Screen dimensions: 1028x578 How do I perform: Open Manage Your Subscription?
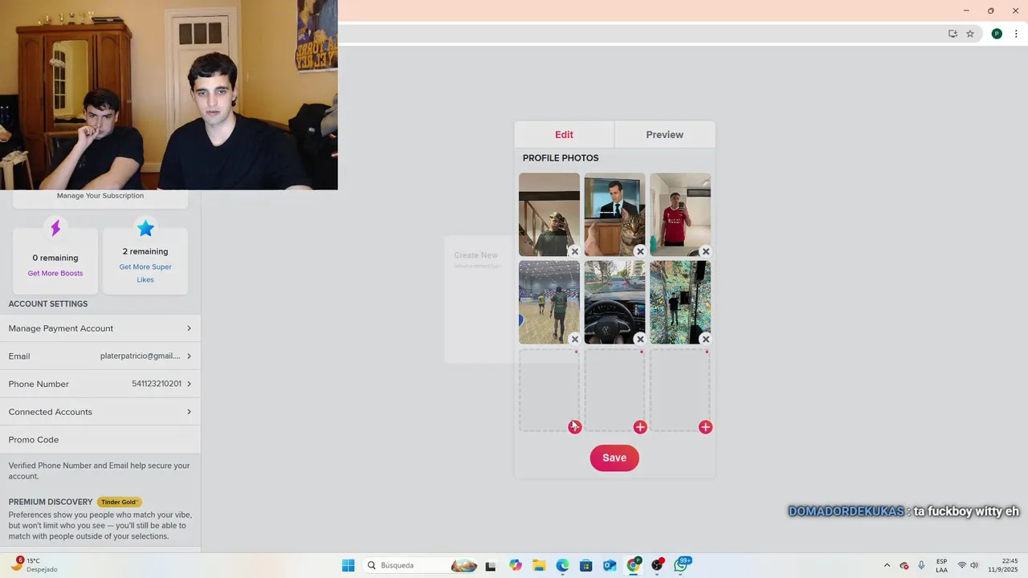(100, 196)
